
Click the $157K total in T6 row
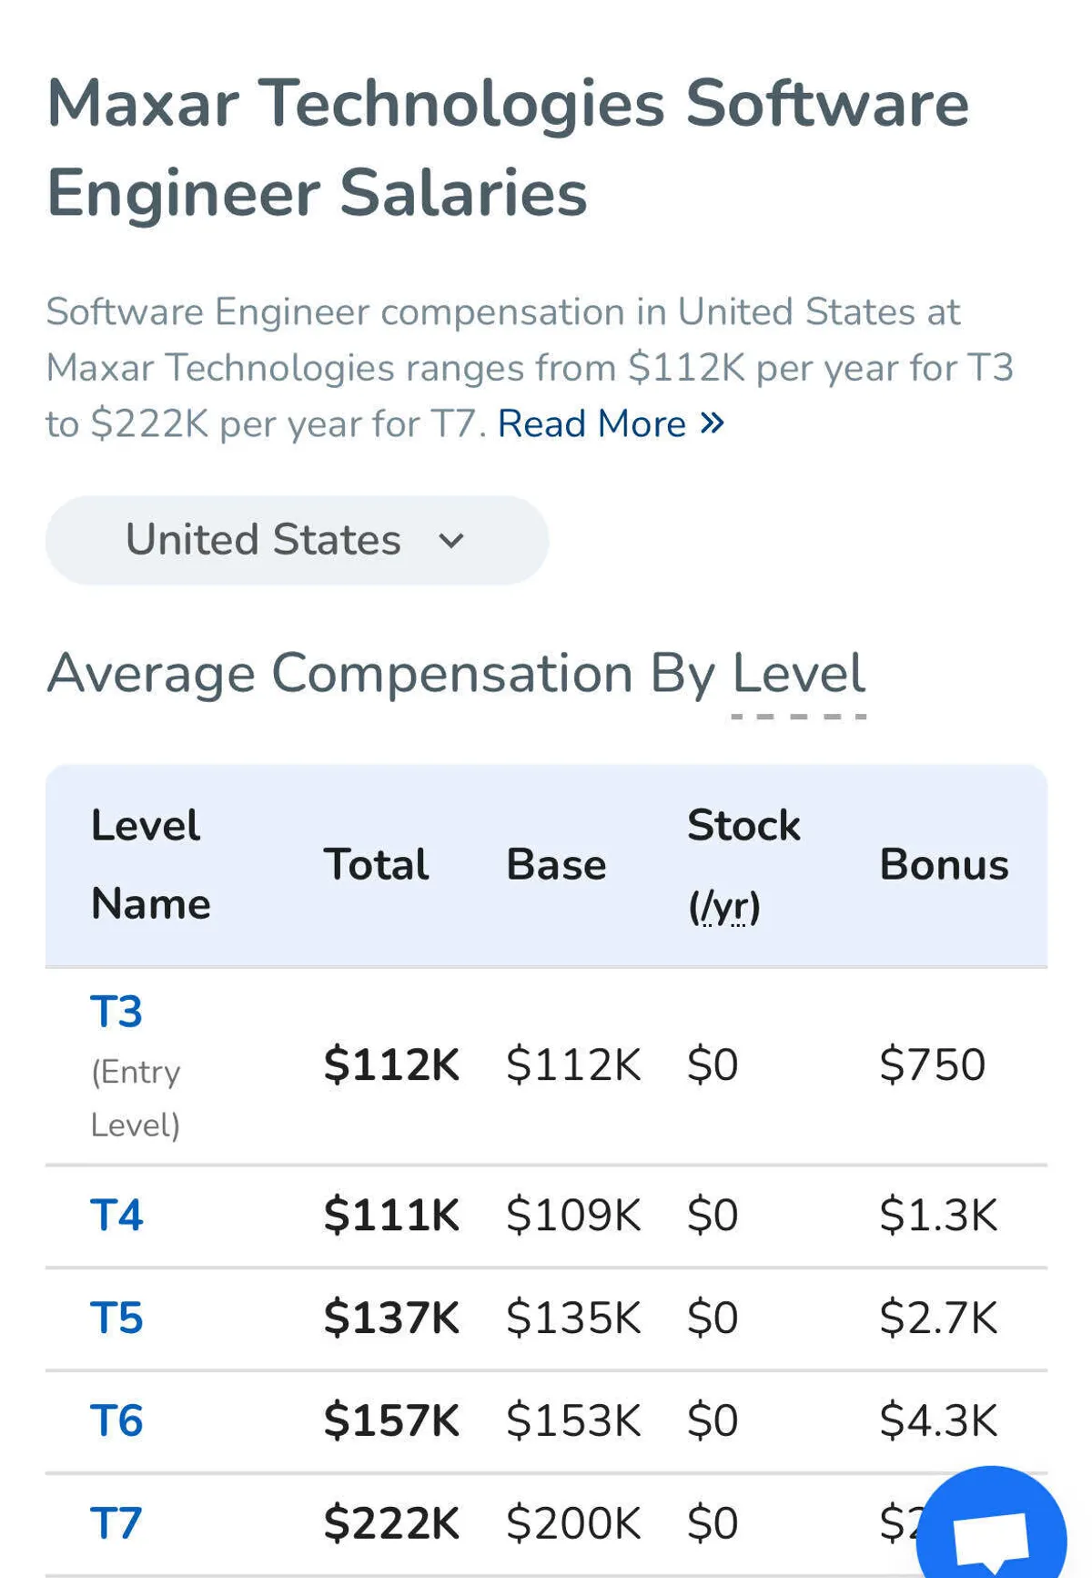point(391,1421)
